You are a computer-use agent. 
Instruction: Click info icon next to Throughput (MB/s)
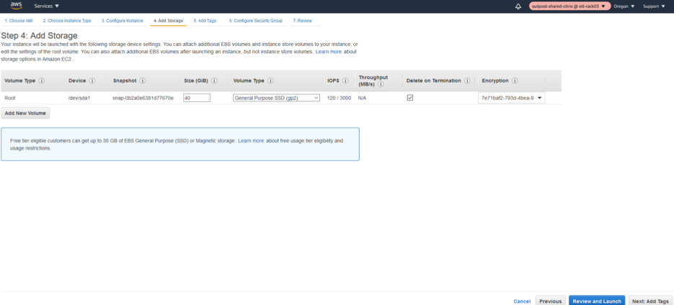[x=381, y=84]
